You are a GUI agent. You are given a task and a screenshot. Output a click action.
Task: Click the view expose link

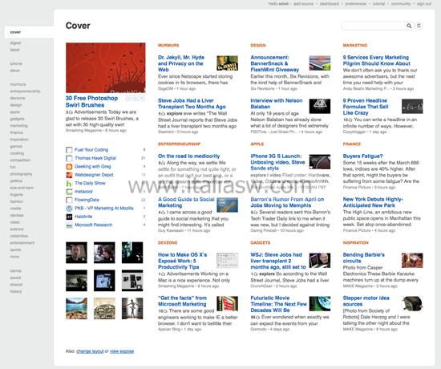pos(122,351)
